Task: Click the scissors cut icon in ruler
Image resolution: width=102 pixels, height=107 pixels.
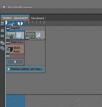Action: pos(13,24)
